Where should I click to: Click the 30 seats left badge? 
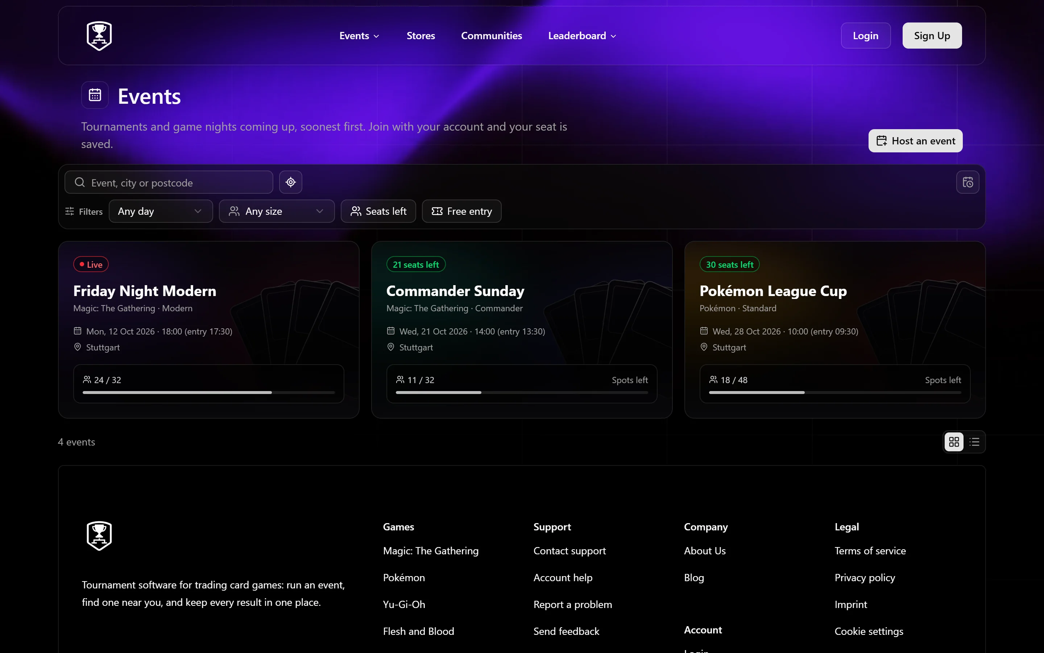click(x=729, y=264)
